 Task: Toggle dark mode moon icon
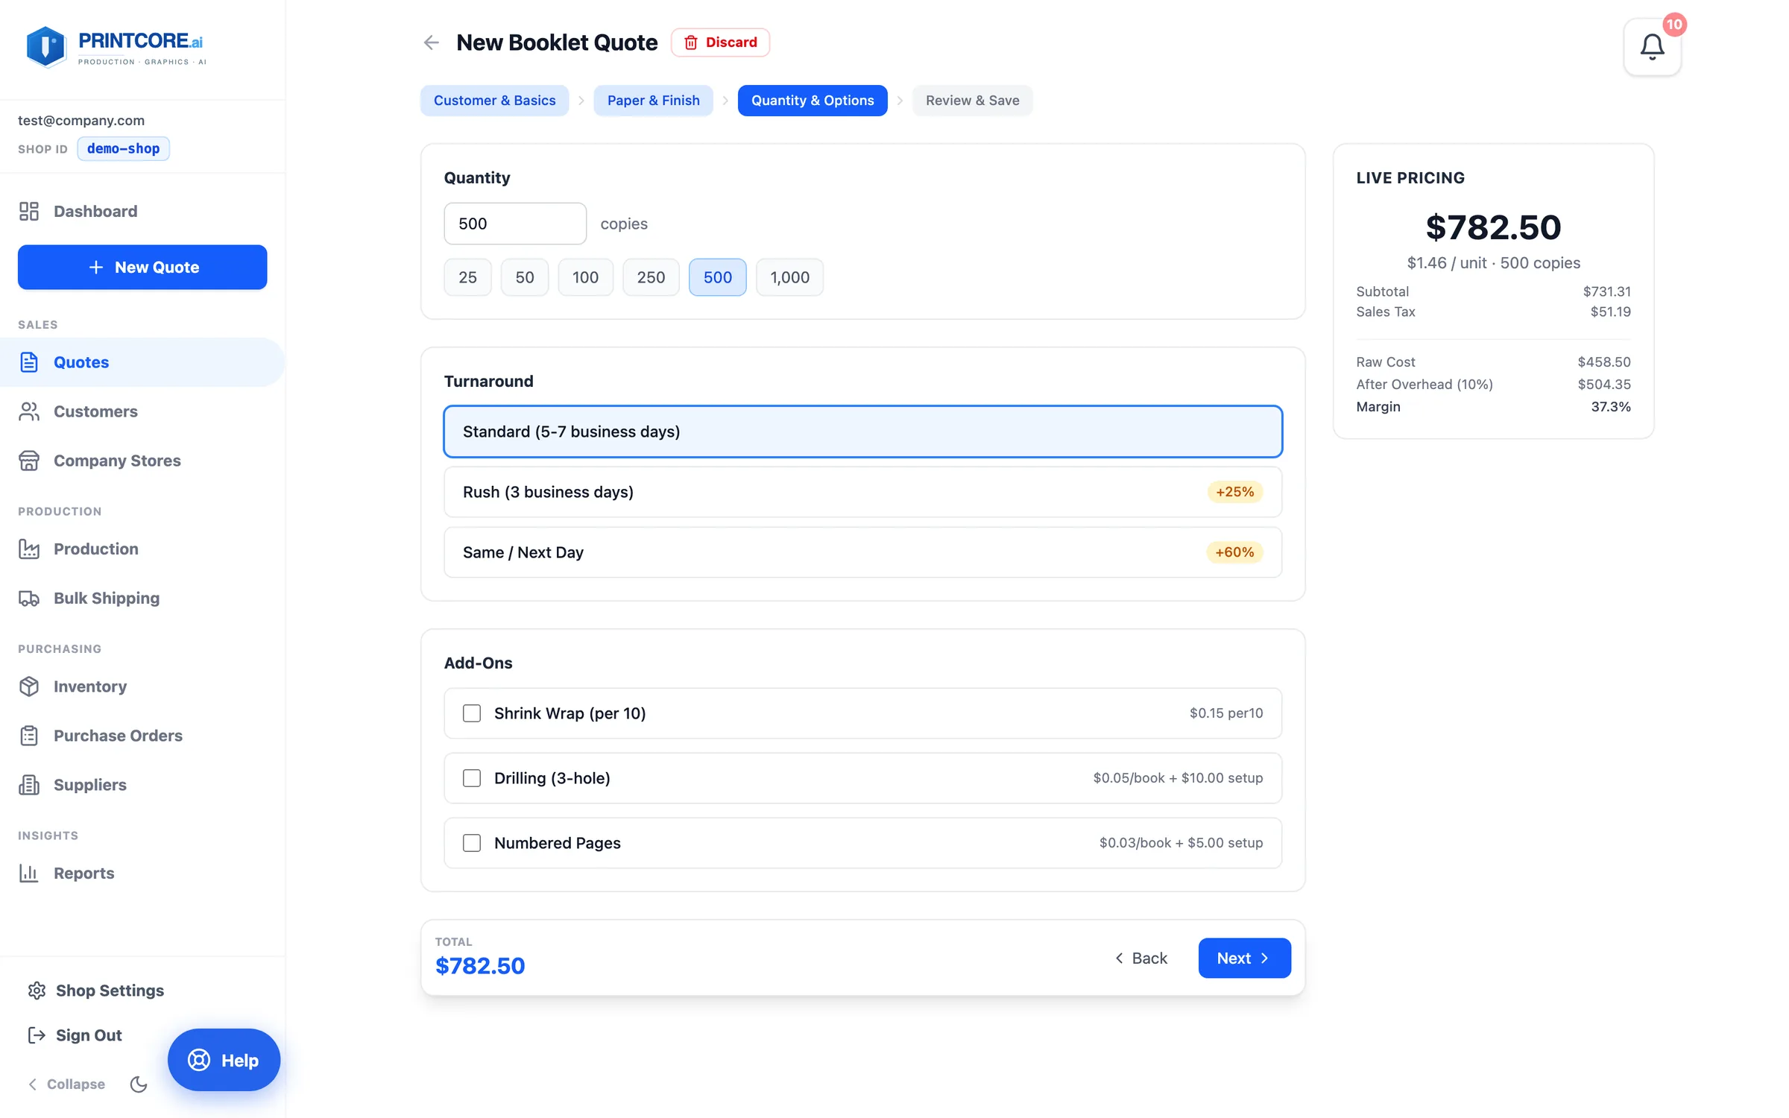(139, 1084)
